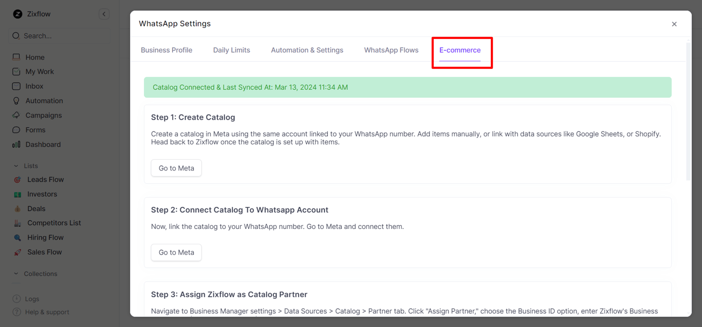
Task: Click Go to Meta under Step 1
Action: (176, 168)
